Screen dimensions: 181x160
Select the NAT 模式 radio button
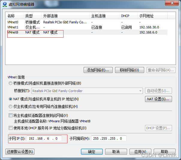10,99
